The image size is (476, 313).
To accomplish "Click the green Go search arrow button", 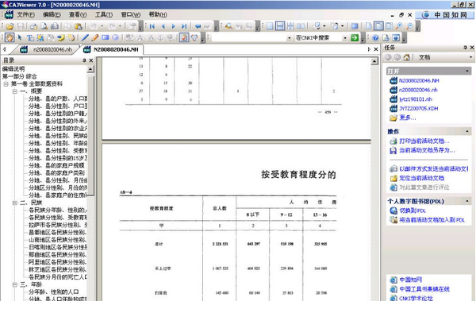I will click(x=355, y=37).
